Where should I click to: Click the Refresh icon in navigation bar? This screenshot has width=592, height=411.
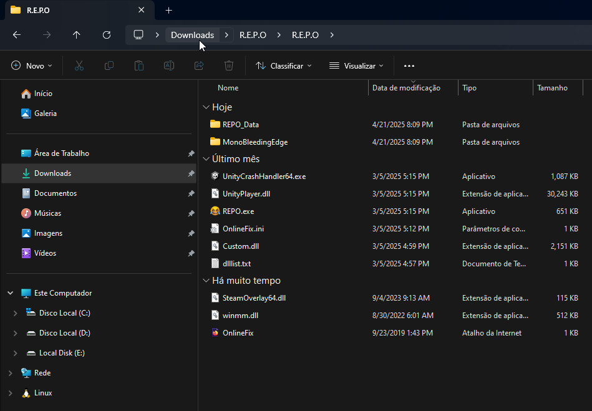point(107,35)
